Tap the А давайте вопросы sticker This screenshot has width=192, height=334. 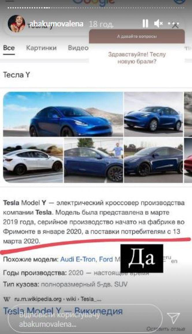137,36
